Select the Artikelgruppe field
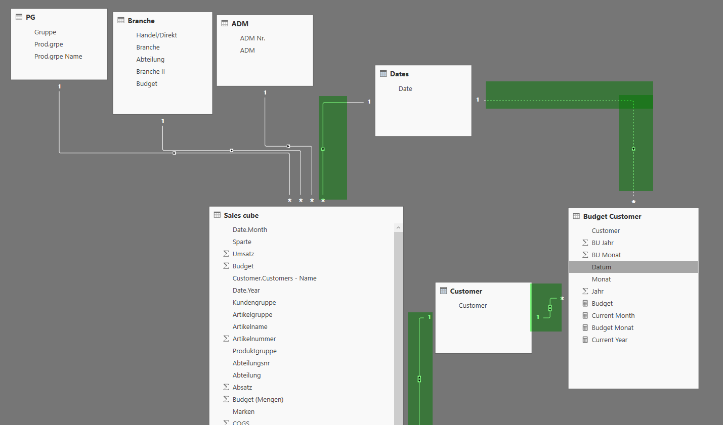Screen dimensions: 723x425 click(252, 314)
